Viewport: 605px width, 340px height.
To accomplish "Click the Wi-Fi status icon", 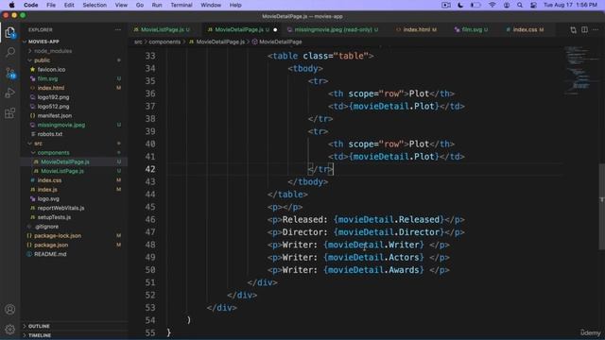I will pos(492,5).
